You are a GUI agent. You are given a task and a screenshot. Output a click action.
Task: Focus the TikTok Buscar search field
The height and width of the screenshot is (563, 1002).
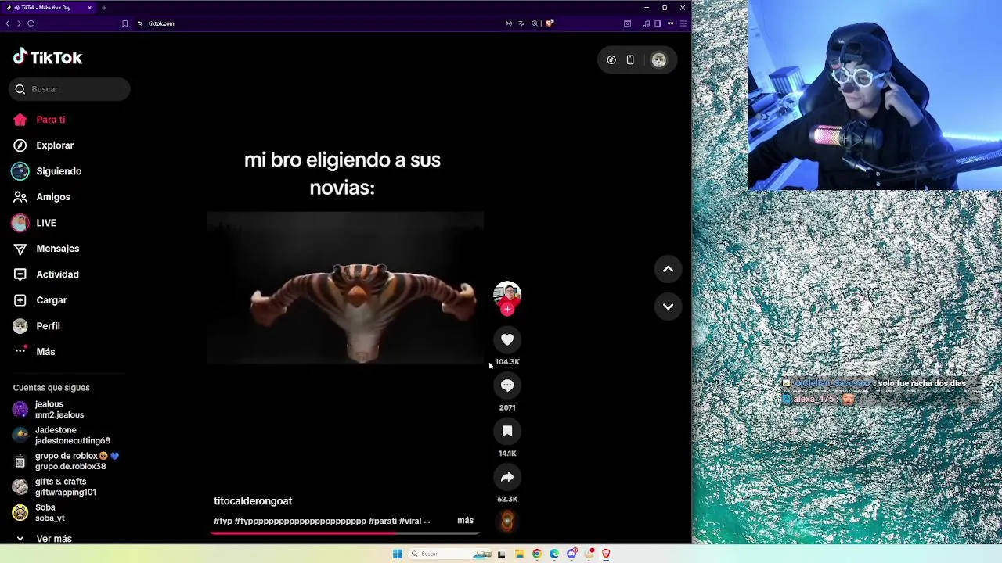point(70,89)
